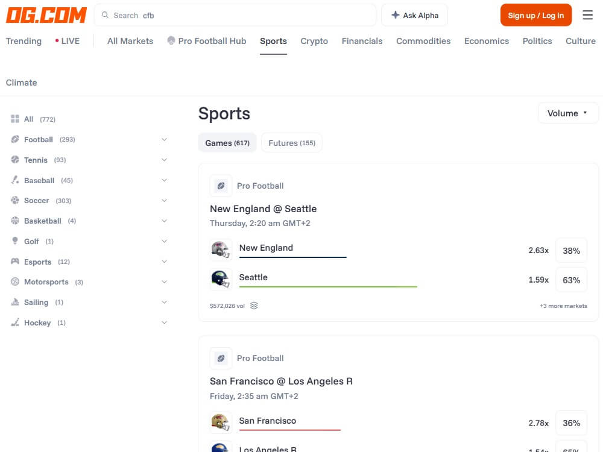603x452 pixels.
Task: Expand the Soccer category chevron
Action: pyautogui.click(x=164, y=200)
